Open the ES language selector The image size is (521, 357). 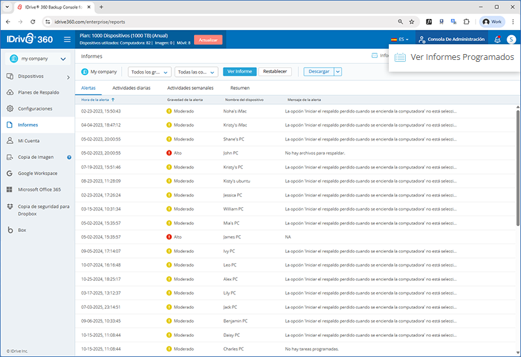click(400, 39)
